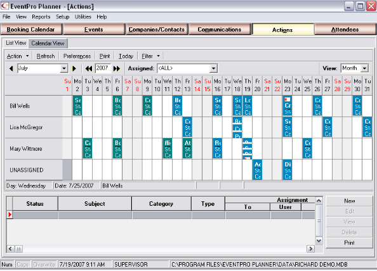Switch to Booking Calendar module
Image resolution: width=377 pixels, height=271 pixels.
[x=31, y=30]
